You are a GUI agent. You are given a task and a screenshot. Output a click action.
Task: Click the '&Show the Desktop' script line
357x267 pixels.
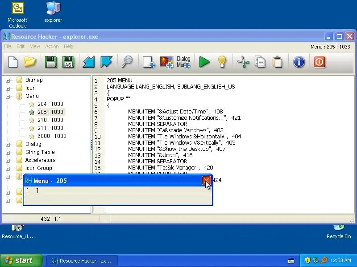click(x=177, y=149)
